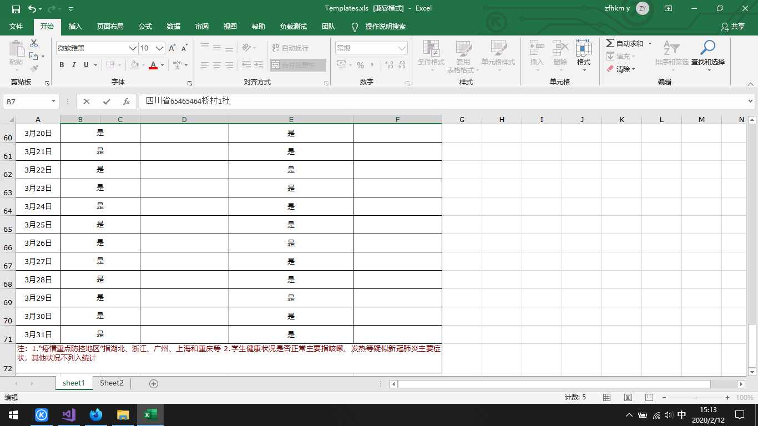The height and width of the screenshot is (426, 758).
Task: Click the top align icon
Action: (x=205, y=48)
